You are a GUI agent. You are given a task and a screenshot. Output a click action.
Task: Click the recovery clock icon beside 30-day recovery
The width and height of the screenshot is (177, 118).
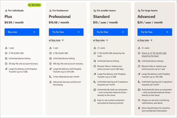click(6, 64)
